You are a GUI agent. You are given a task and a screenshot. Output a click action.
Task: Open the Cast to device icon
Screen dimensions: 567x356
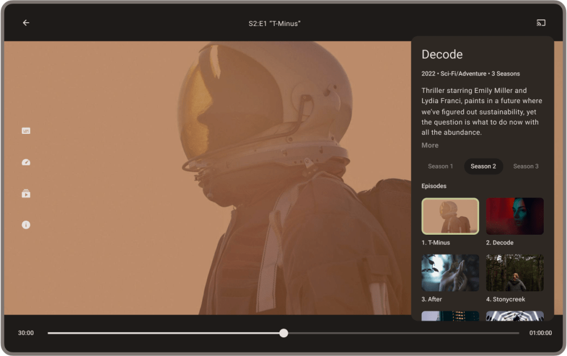[541, 23]
